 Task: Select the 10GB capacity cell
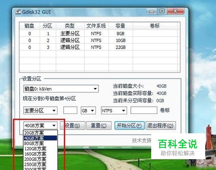point(121,41)
